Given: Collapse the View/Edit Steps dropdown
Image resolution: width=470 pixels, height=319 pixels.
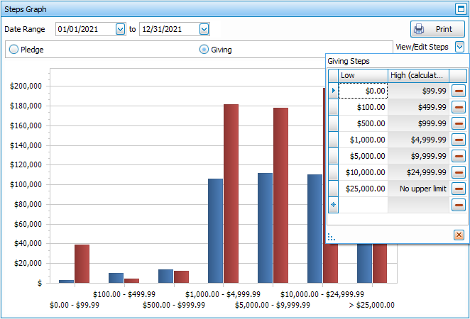Looking at the screenshot, I should tap(459, 47).
